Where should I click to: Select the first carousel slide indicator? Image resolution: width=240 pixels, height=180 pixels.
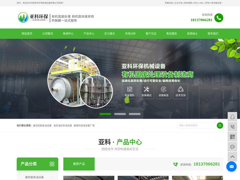[x=105, y=114]
